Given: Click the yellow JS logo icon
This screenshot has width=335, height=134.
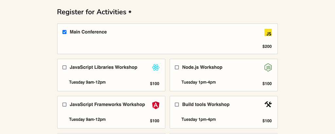Looking at the screenshot, I should (x=268, y=33).
